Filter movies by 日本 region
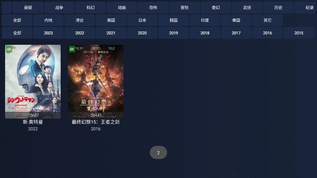Screen dimensions: 317x178 click(x=142, y=20)
